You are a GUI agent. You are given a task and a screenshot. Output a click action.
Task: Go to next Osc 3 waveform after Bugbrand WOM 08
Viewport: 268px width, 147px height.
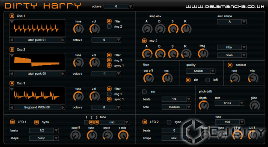[x=63, y=107]
